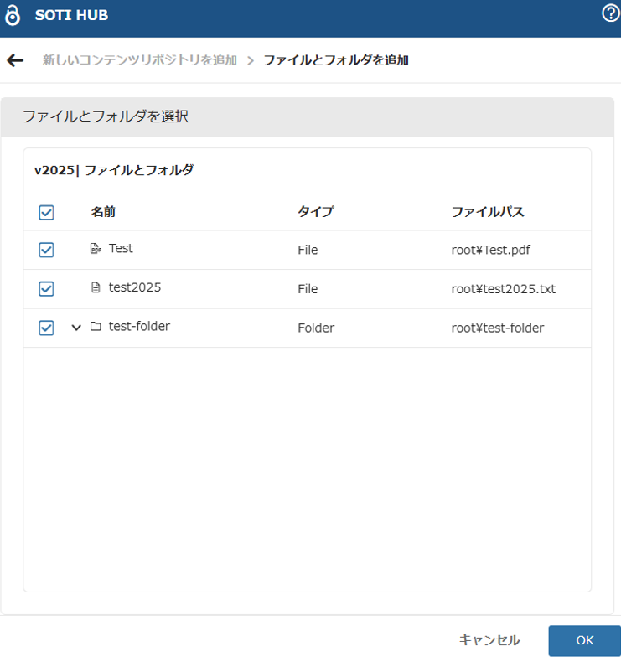621x662 pixels.
Task: Click File type cell in test2025 row
Action: [x=308, y=289]
